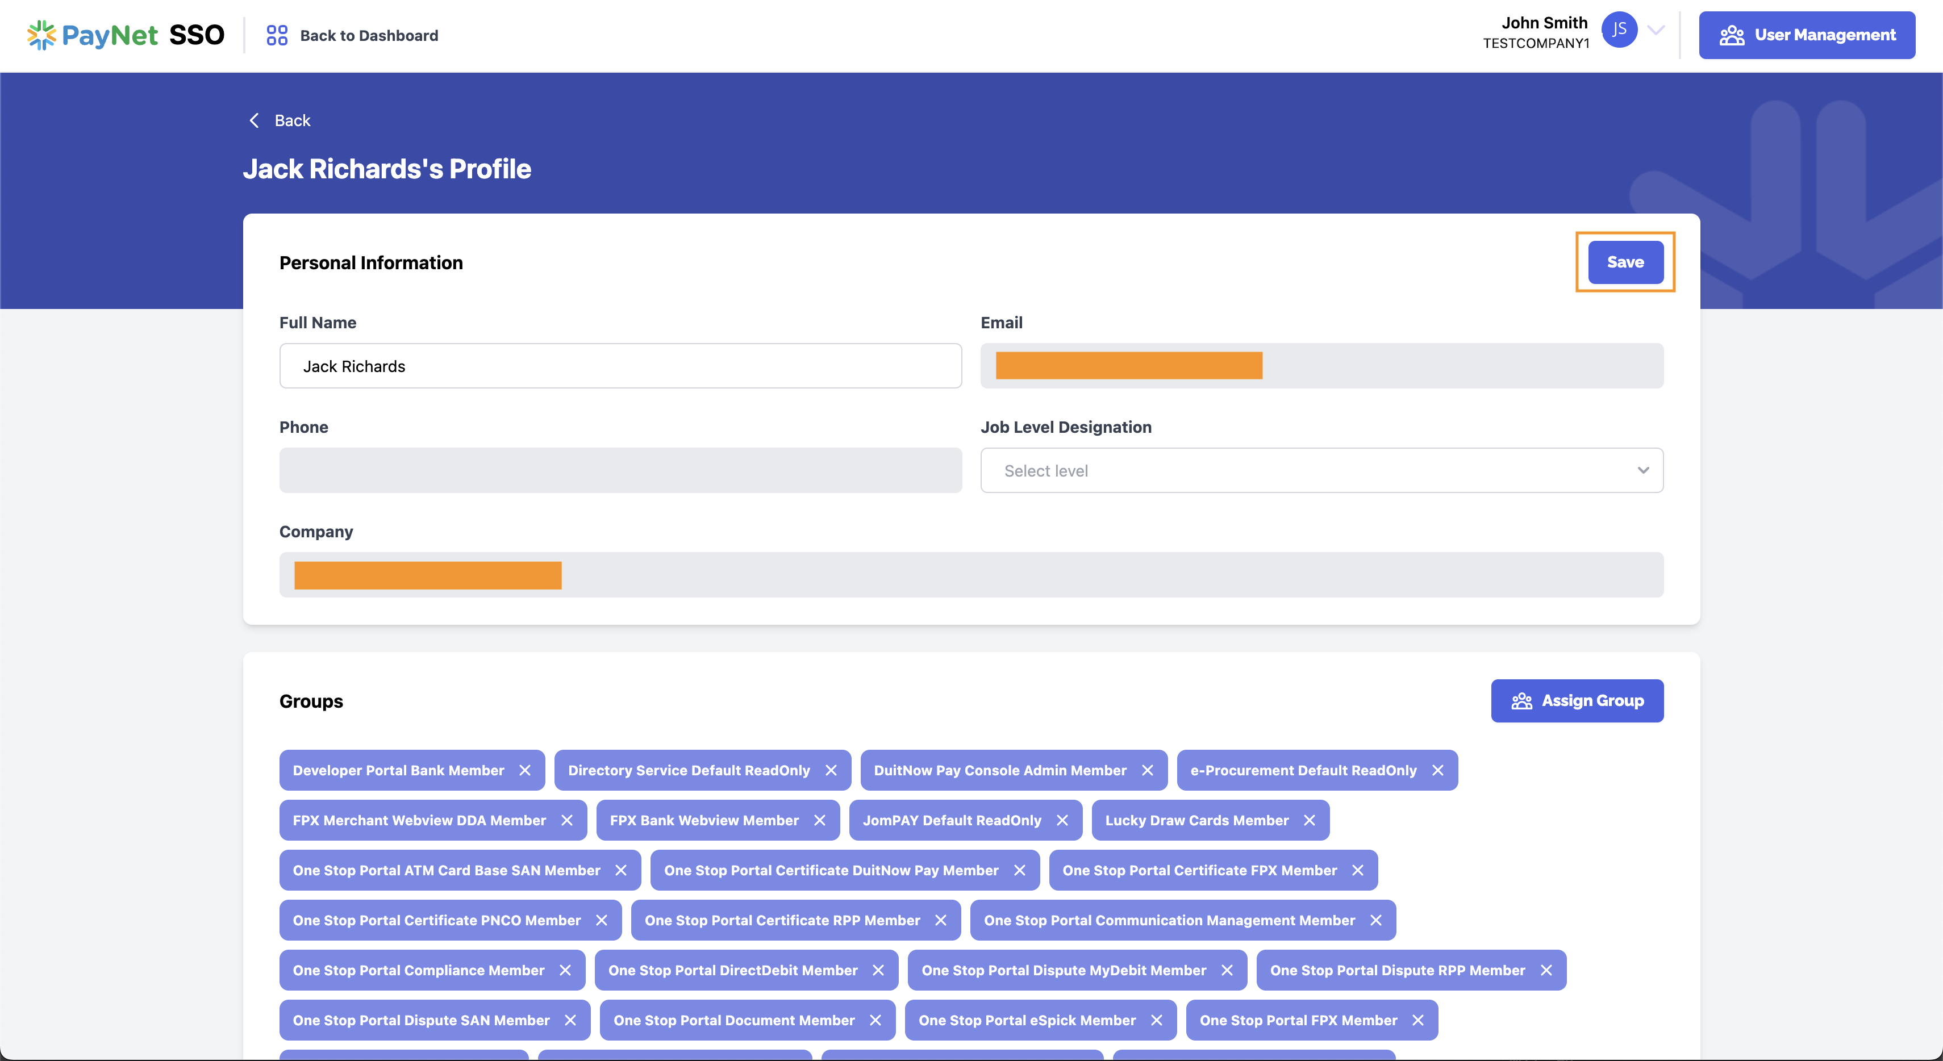Open the Job Level Designation dropdown
Viewport: 1943px width, 1061px height.
point(1321,470)
